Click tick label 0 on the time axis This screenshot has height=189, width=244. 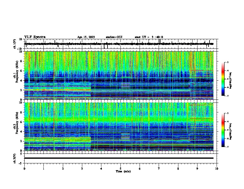tap(24, 169)
